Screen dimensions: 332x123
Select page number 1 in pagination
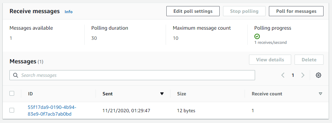[293, 75]
